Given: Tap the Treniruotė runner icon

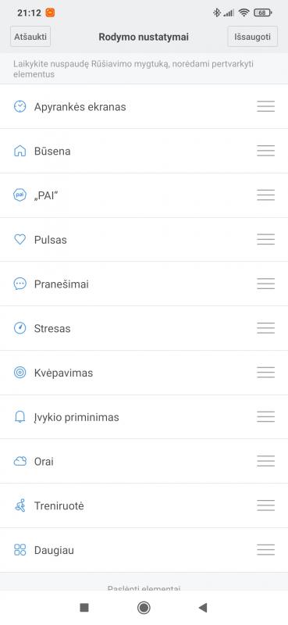Looking at the screenshot, I should click(x=20, y=505).
